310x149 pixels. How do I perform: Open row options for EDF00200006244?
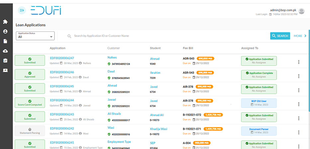[x=298, y=104]
